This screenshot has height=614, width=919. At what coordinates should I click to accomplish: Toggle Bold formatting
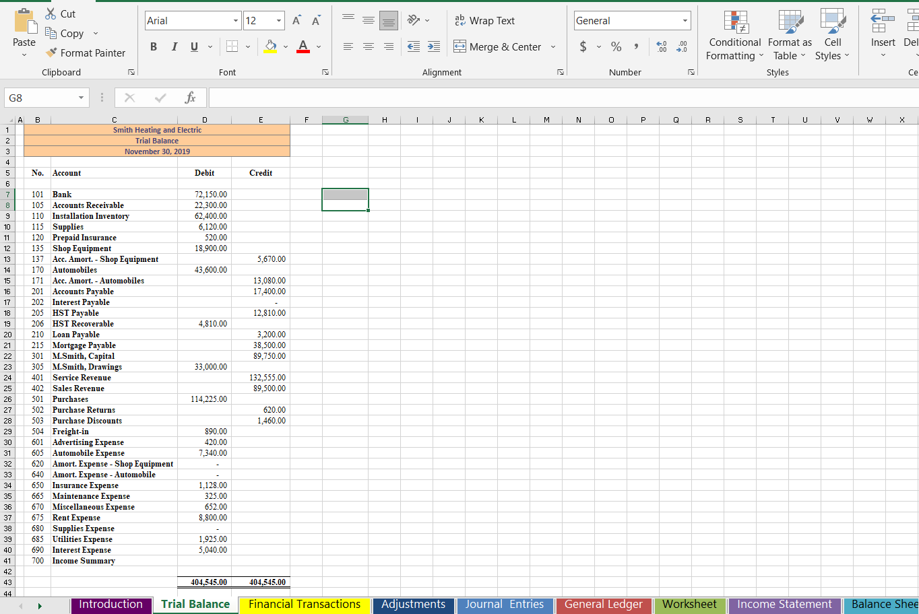(154, 46)
